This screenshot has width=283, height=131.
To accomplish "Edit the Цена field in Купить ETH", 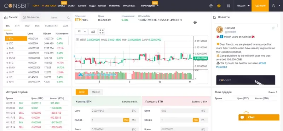I will (x=114, y=111).
